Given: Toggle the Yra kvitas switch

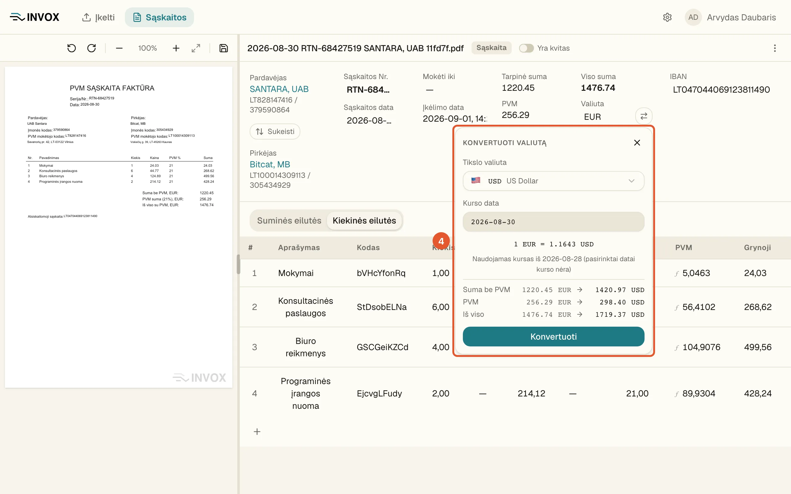Looking at the screenshot, I should 526,48.
